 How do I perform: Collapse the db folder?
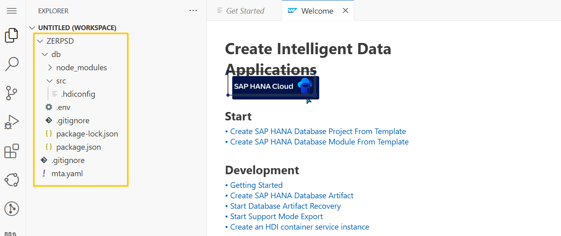click(x=45, y=54)
